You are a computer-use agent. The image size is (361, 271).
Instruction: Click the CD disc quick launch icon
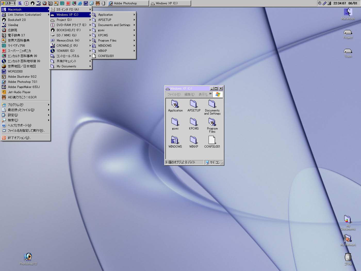pos(27,3)
